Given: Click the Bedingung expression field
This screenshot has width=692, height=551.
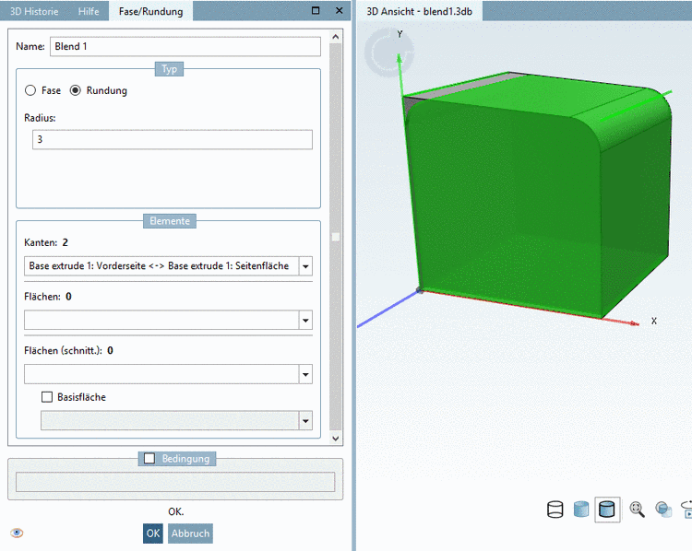Looking at the screenshot, I should tap(175, 482).
